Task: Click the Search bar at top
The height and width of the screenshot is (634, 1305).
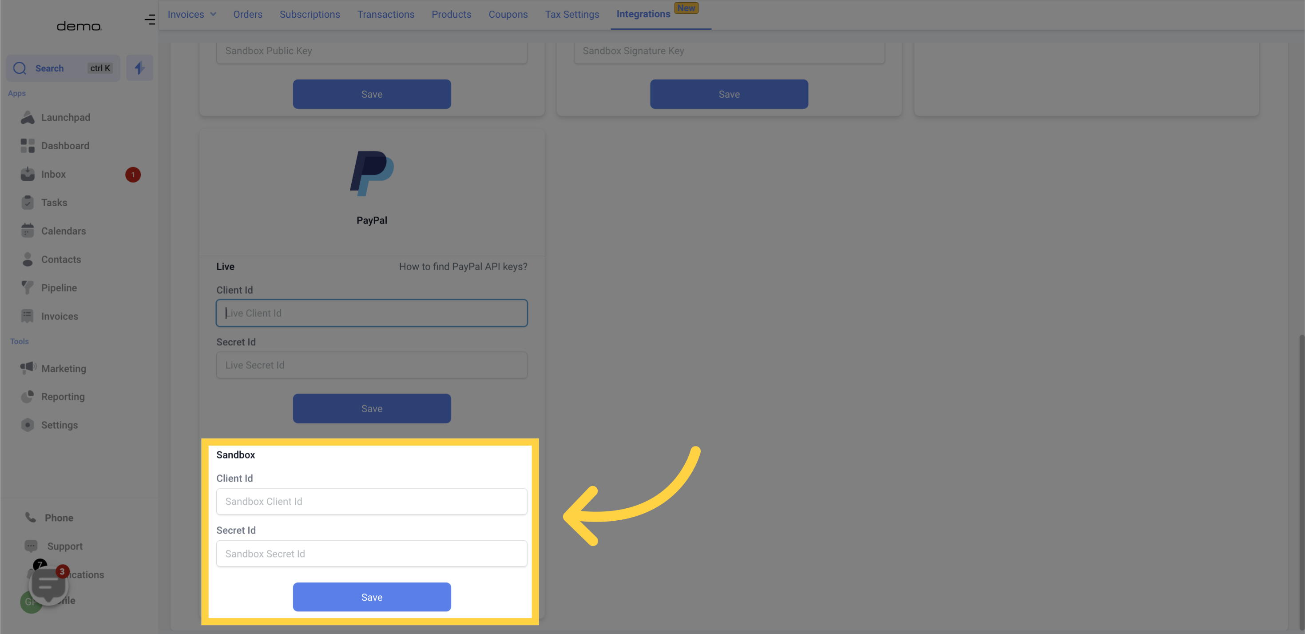Action: point(63,68)
